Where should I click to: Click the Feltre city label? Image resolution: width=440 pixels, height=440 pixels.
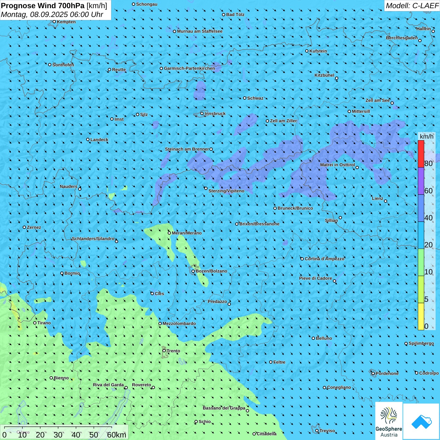click(x=279, y=362)
